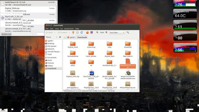199x112 pixels.
Task: Open the Help menu
Action: pyautogui.click(x=77, y=29)
